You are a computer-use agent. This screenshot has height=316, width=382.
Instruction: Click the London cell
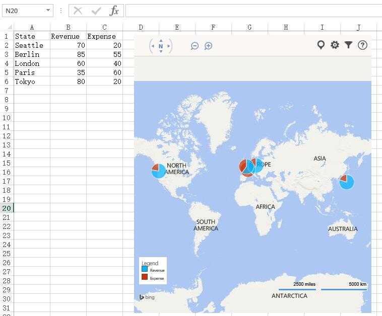(x=32, y=63)
